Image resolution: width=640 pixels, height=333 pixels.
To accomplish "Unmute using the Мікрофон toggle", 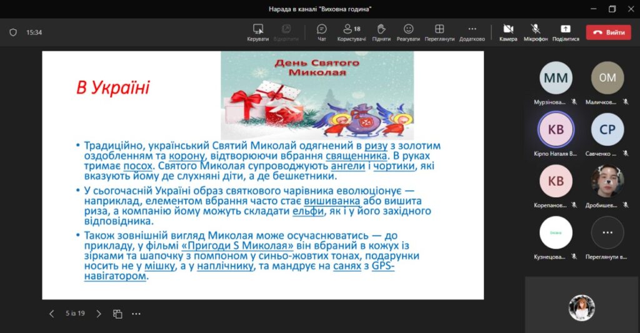I will (x=536, y=32).
